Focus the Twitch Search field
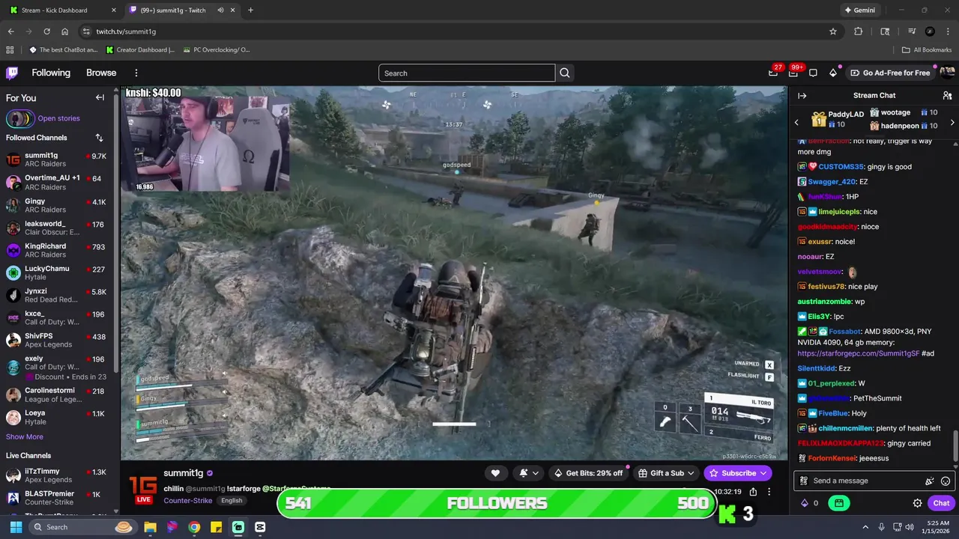This screenshot has height=539, width=959. 467,73
